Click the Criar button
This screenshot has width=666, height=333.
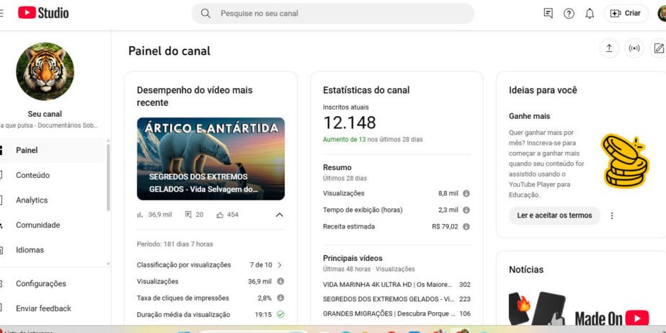[x=626, y=13]
